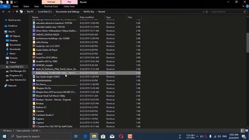Expand the address bar history dropdown
The image size is (249, 140).
click(203, 12)
